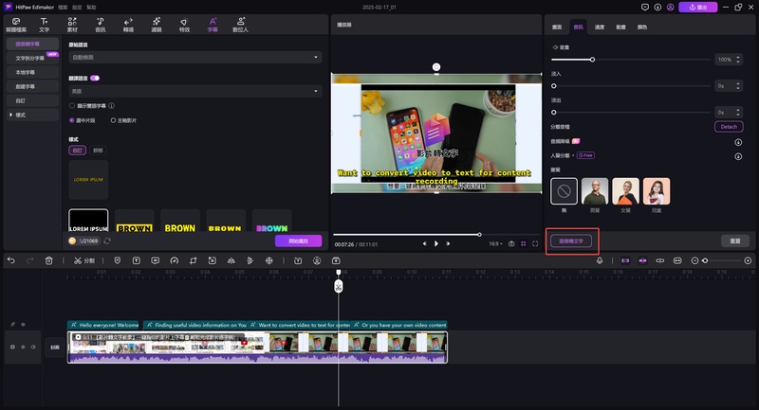The image size is (759, 410).
Task: Click the speed gauge icon in timeline toolbar
Action: pos(175,260)
